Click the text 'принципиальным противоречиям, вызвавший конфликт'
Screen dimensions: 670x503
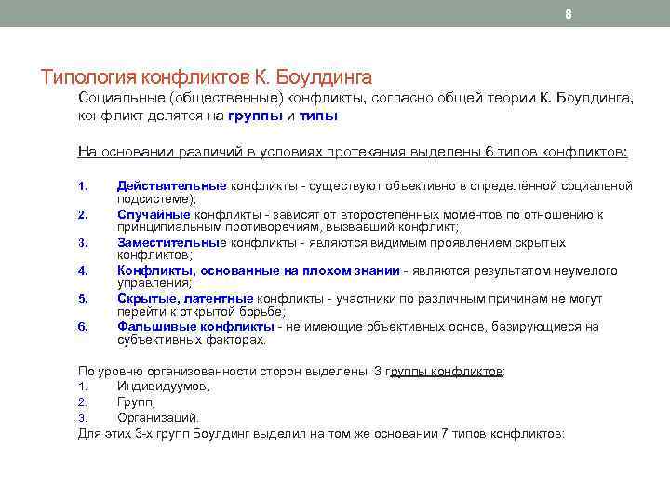coord(288,227)
